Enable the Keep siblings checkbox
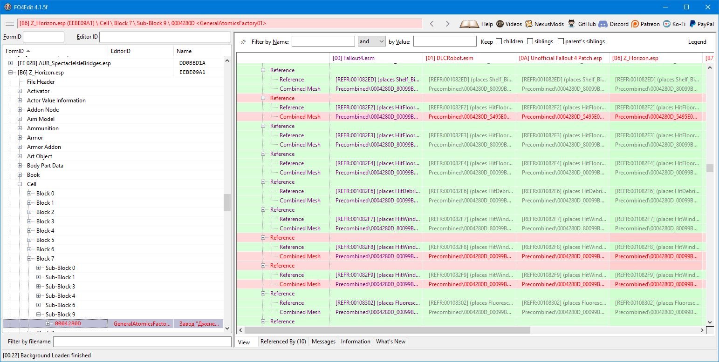Viewport: 719px width, 362px height. pos(530,41)
